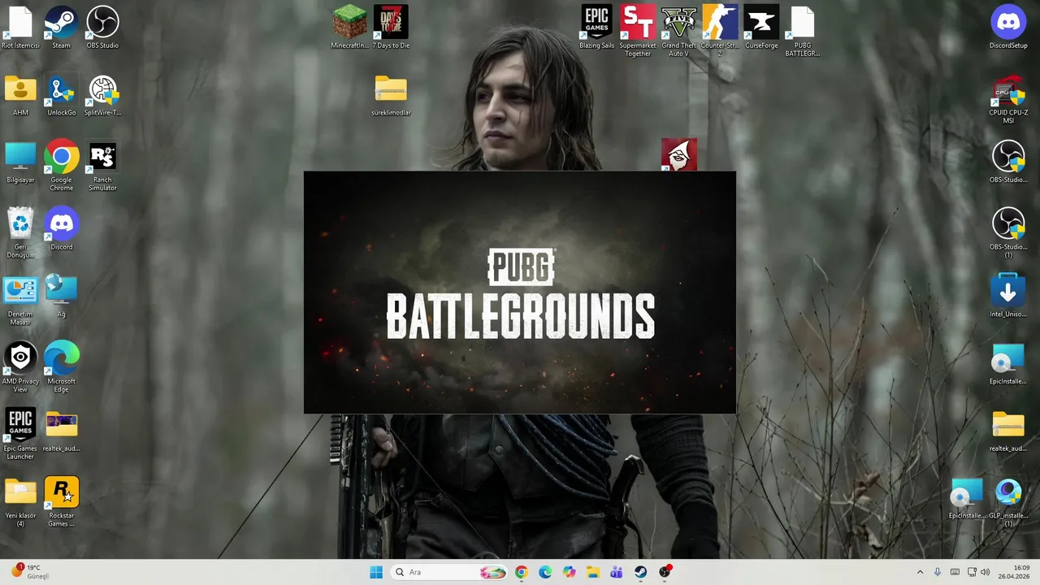This screenshot has height=585, width=1040.
Task: Open the Ranch Simulator shortcut
Action: pyautogui.click(x=102, y=166)
